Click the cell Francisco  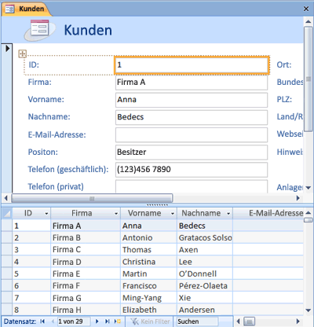[x=148, y=286]
